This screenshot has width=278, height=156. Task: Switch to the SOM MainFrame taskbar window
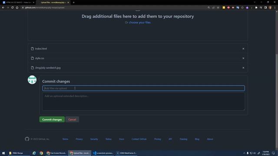pos(126,153)
